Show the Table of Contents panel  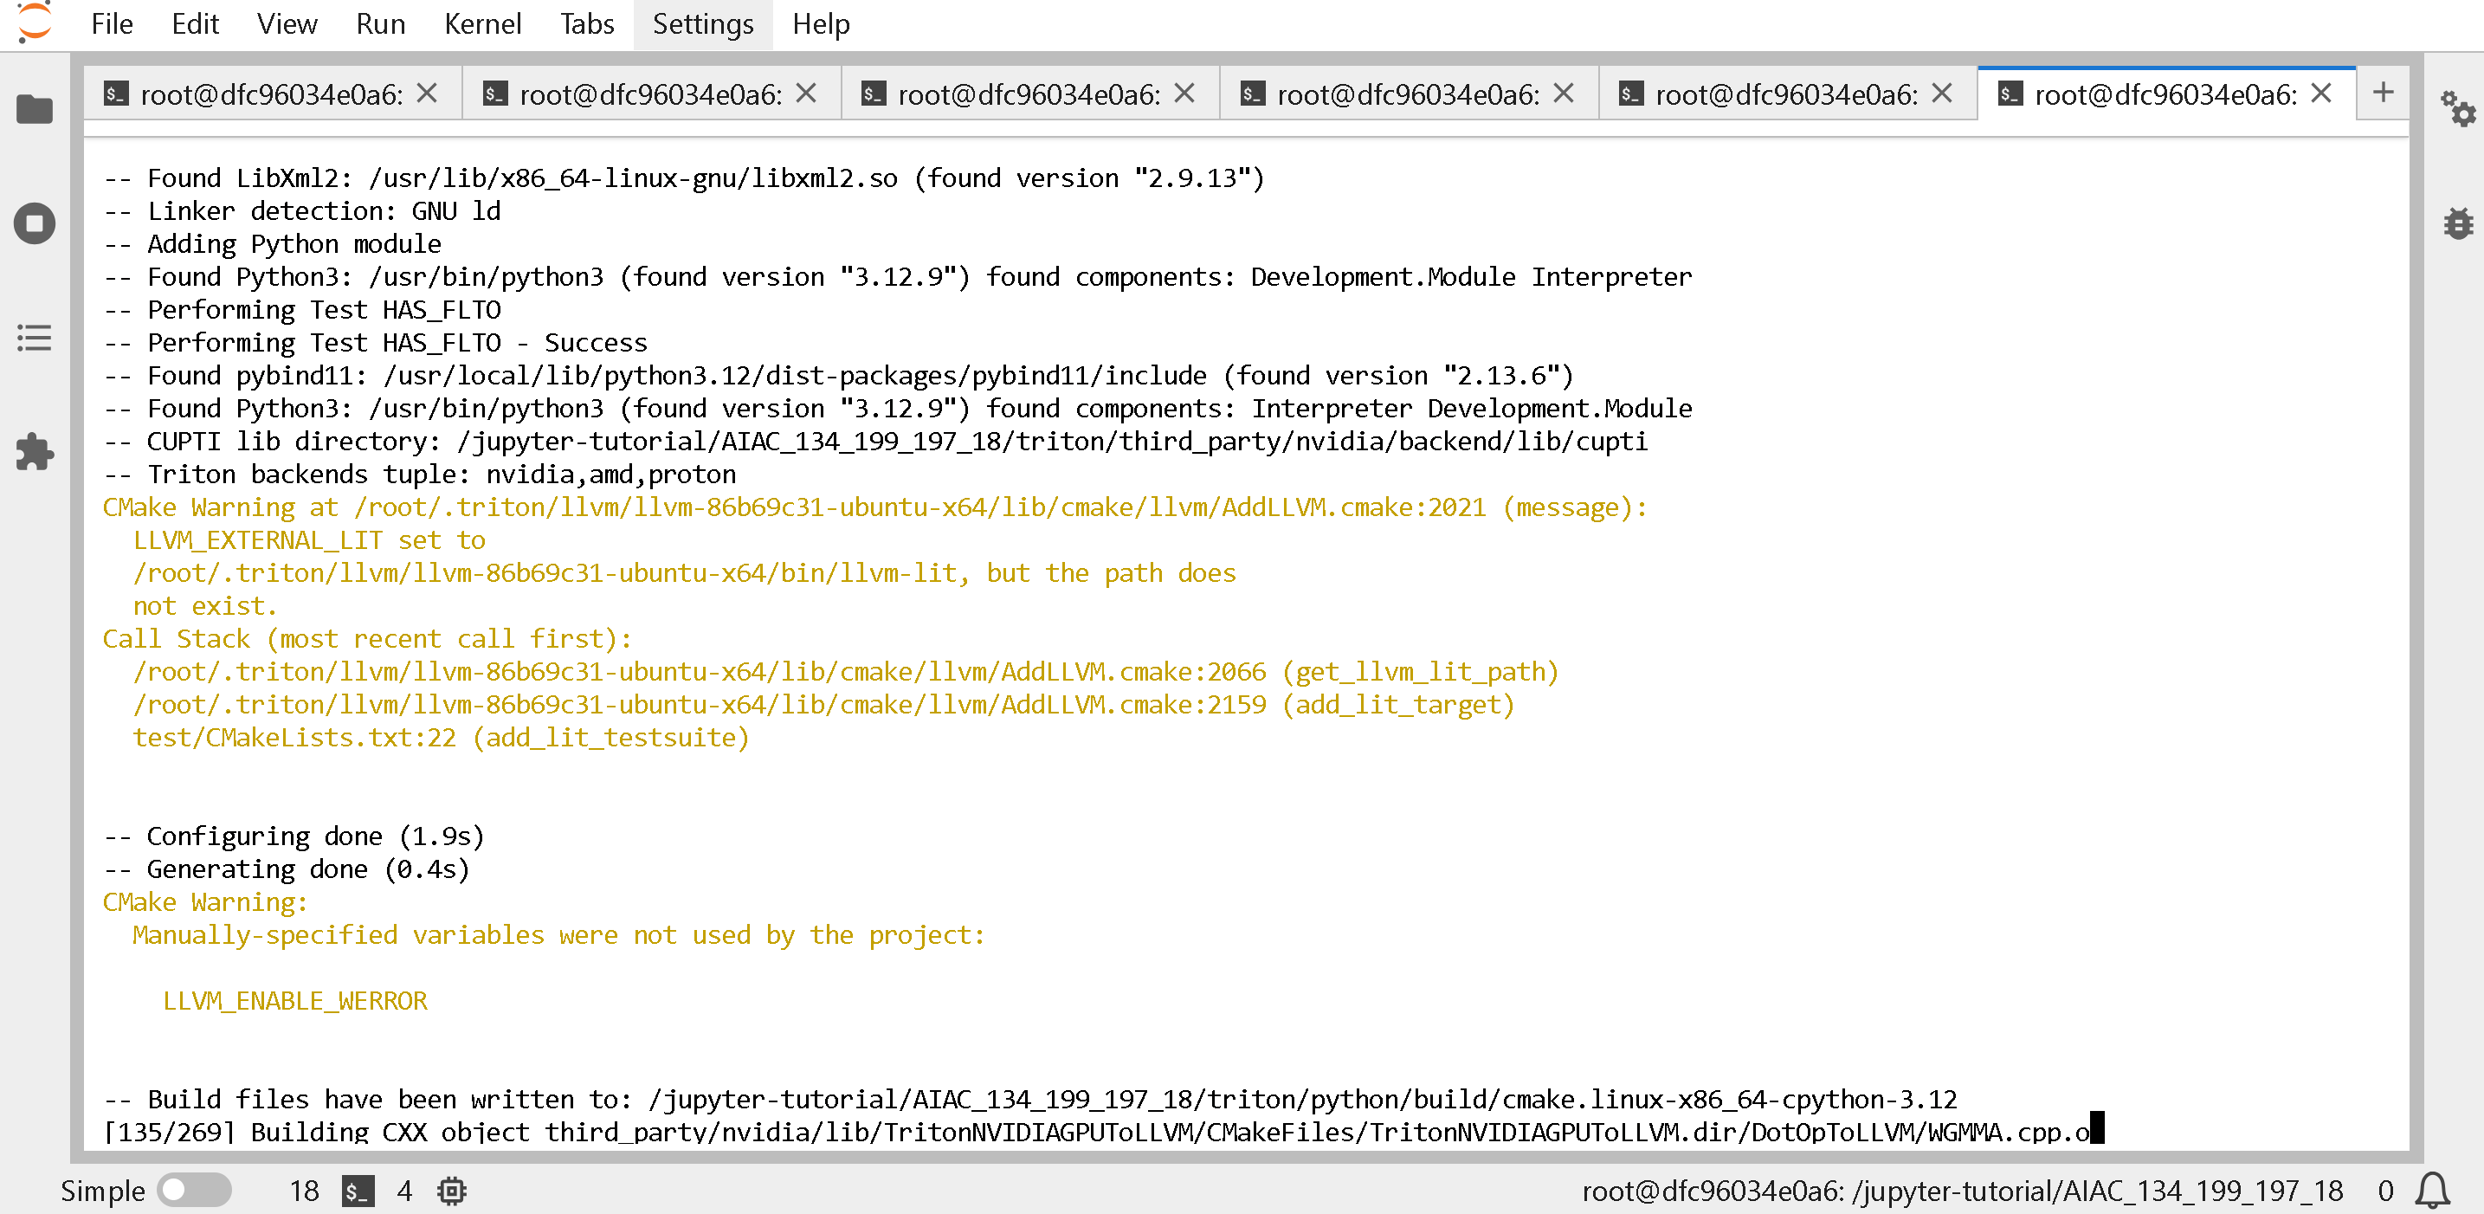click(35, 338)
